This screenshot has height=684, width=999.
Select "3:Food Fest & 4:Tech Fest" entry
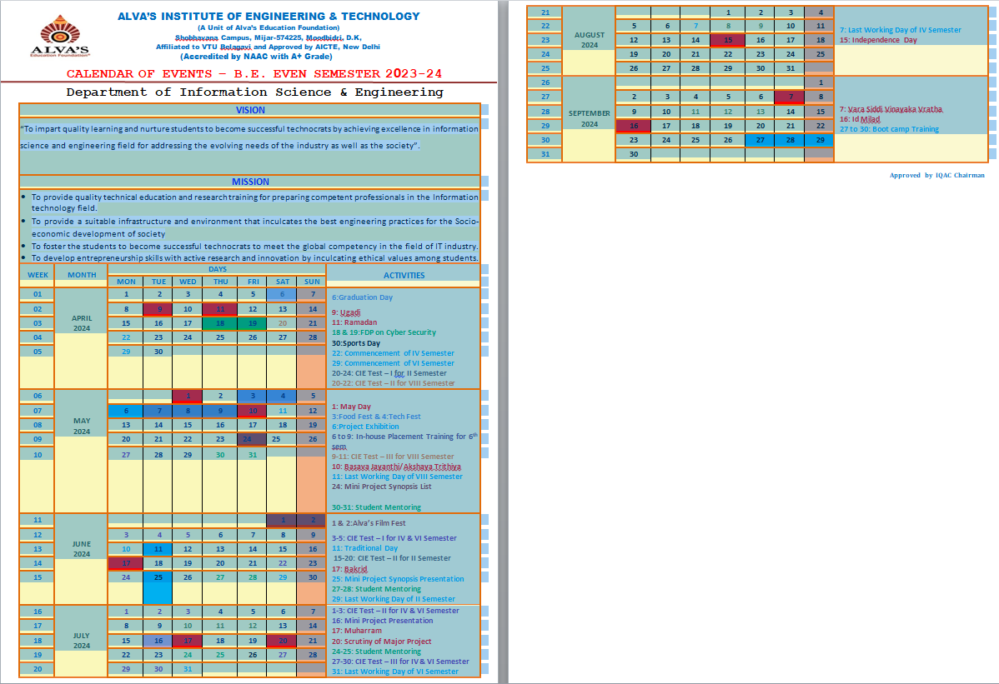pos(376,417)
